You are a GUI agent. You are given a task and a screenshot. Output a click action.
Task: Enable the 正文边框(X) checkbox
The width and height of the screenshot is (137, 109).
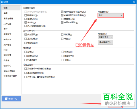[25, 39]
